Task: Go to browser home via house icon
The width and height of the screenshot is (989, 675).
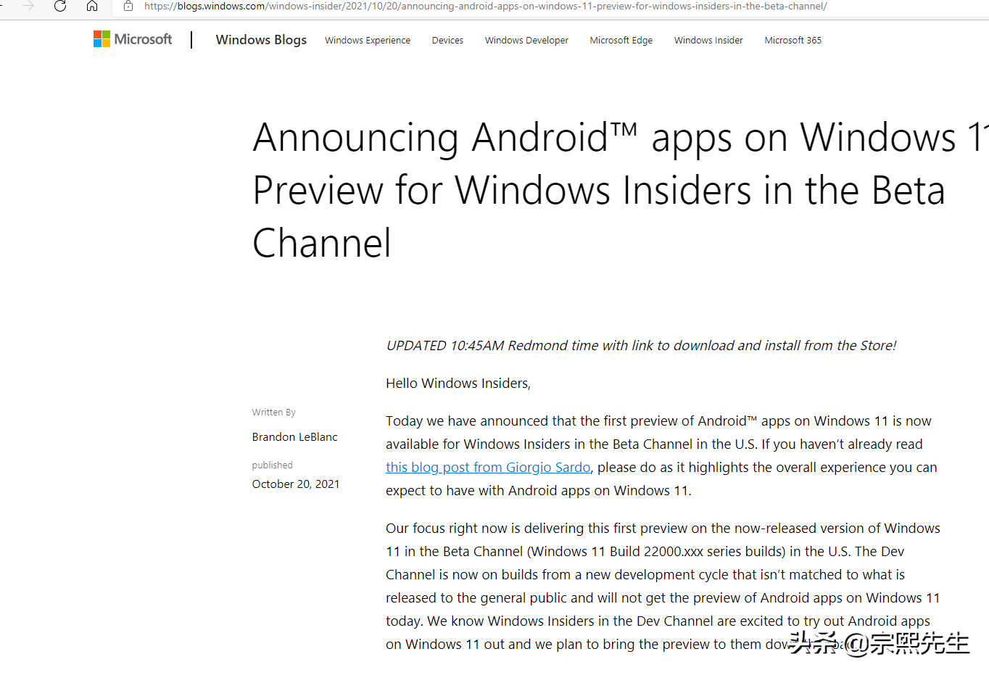Action: pyautogui.click(x=92, y=6)
